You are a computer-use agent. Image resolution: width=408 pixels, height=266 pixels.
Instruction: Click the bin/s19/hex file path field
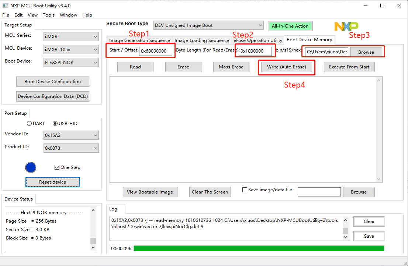[x=327, y=52]
